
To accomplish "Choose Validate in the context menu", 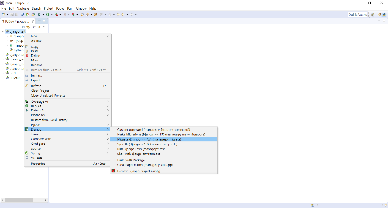I will (67, 158).
